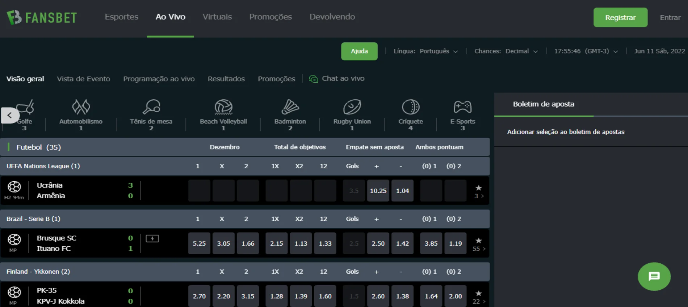Switch to Programação ao vivo tab
The width and height of the screenshot is (688, 307).
159,79
